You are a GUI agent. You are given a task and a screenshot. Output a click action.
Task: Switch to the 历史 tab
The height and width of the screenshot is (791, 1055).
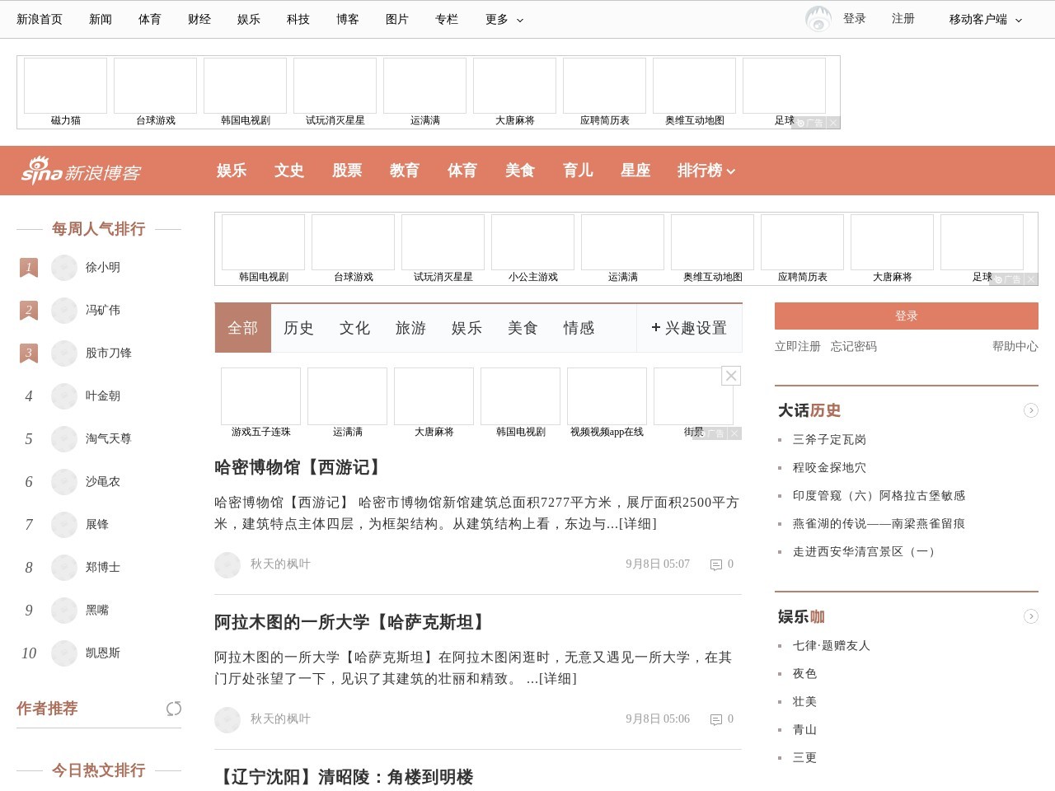pos(298,328)
